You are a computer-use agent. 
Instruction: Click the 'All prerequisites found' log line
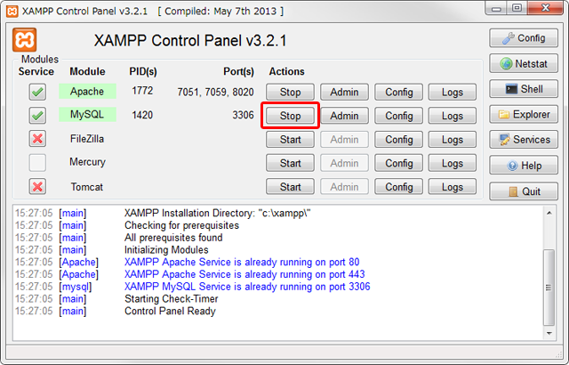click(173, 238)
